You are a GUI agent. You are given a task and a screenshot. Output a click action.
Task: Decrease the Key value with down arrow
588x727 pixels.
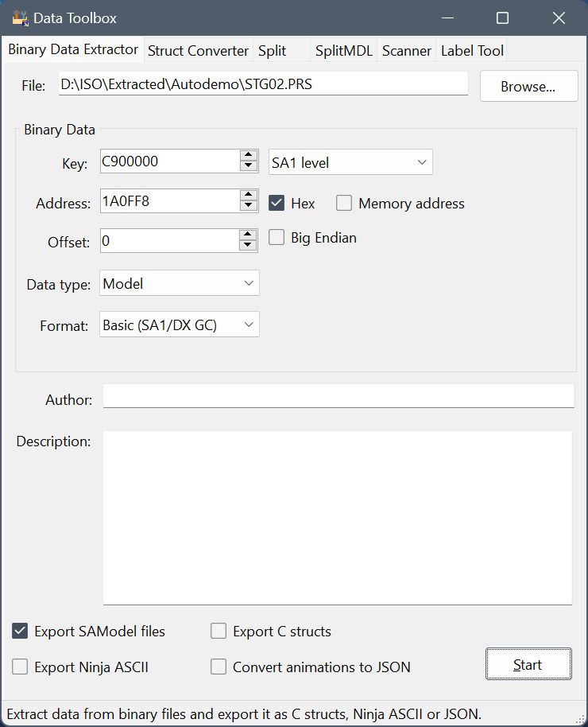(249, 166)
